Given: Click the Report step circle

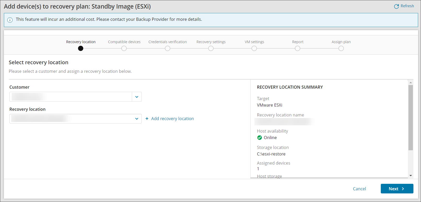Looking at the screenshot, I should pos(298,48).
